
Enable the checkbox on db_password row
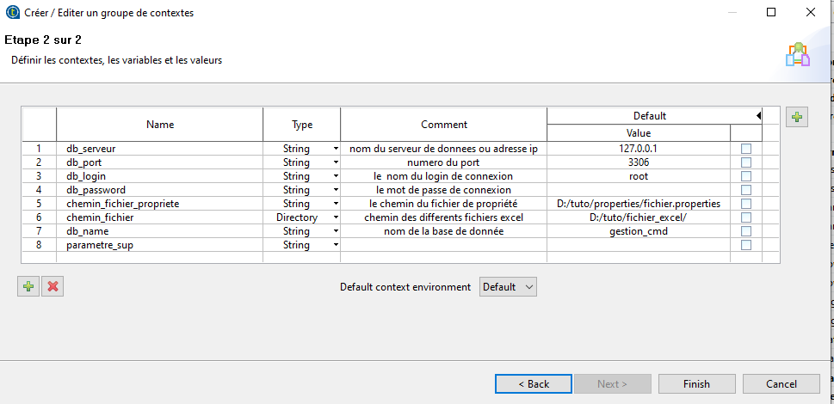click(x=746, y=190)
